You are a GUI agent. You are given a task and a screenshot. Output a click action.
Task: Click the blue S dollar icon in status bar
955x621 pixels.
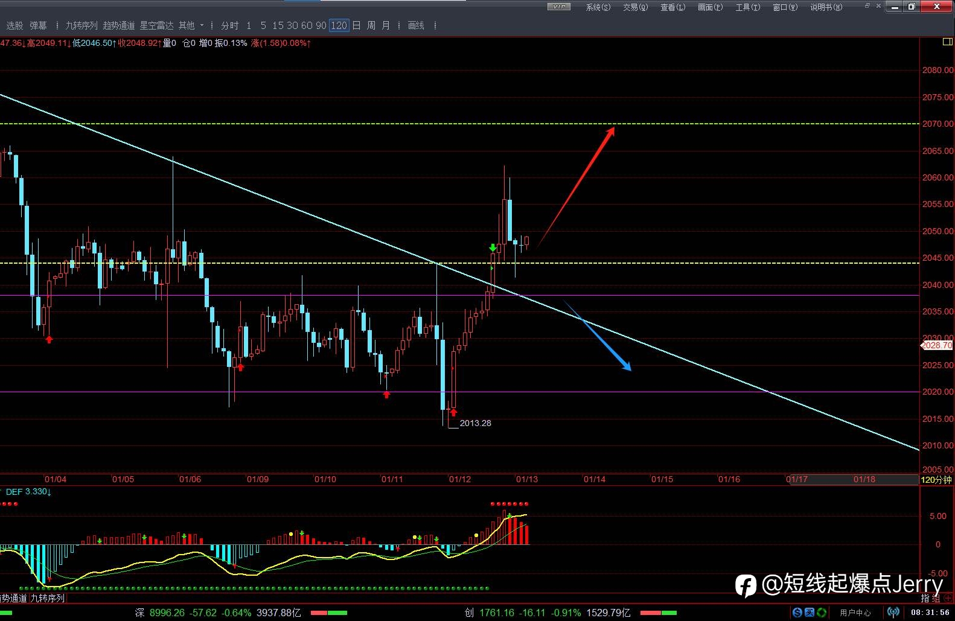(x=797, y=613)
